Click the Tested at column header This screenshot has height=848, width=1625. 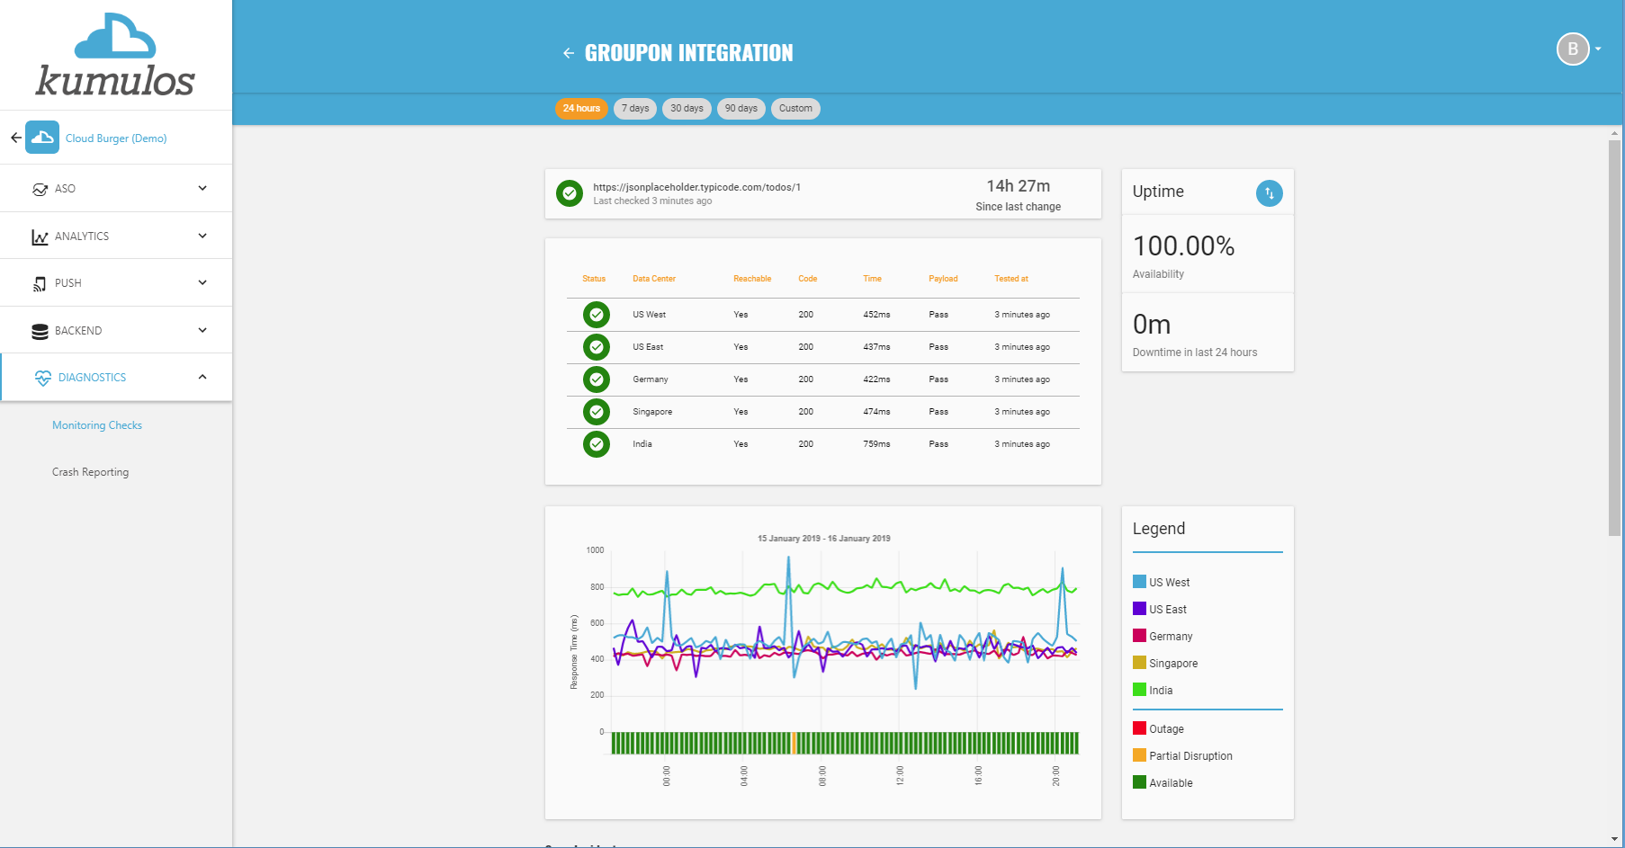[1011, 279]
